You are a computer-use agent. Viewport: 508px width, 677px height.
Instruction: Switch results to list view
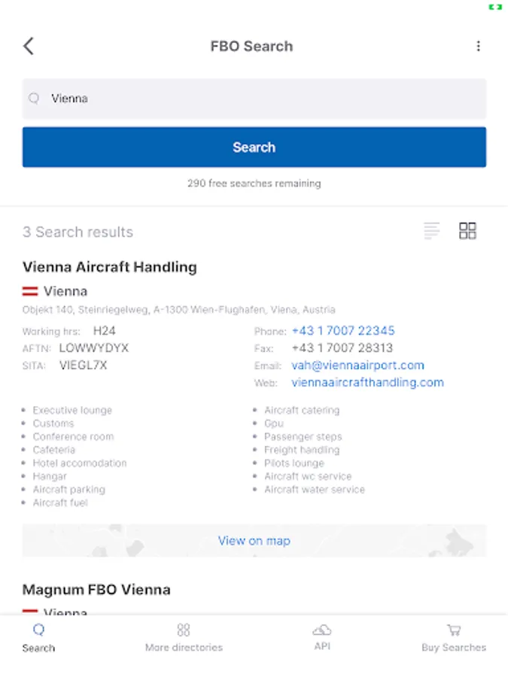click(x=431, y=231)
